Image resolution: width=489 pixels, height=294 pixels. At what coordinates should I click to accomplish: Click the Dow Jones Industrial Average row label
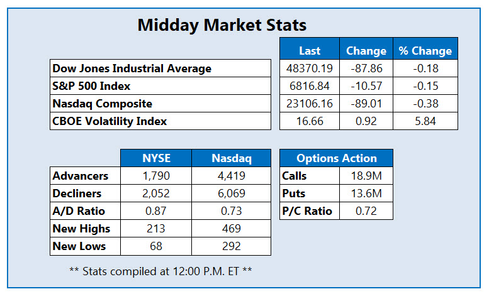pyautogui.click(x=132, y=68)
